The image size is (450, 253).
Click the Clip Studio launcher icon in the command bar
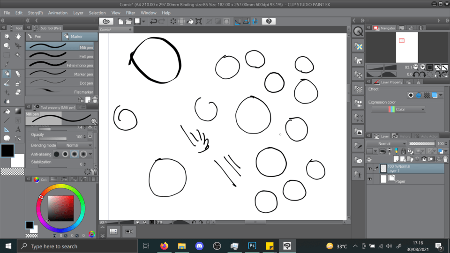(106, 21)
